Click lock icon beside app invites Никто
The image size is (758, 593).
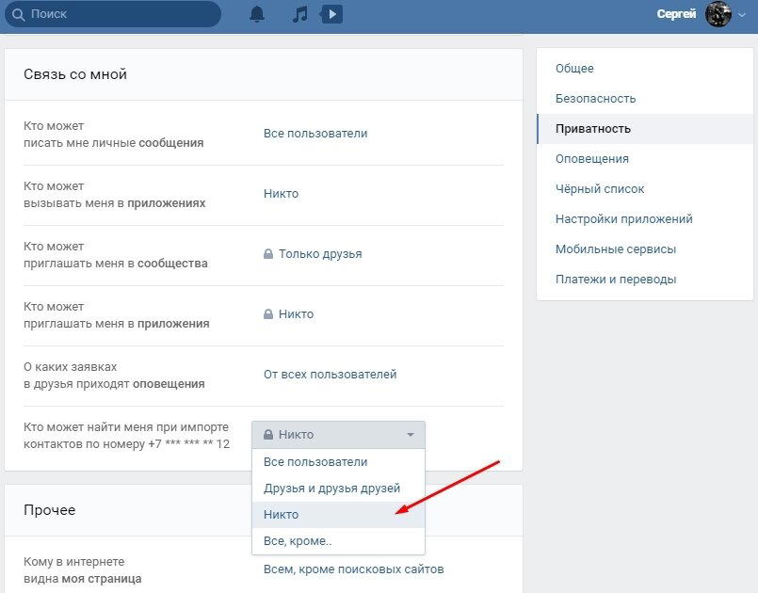(268, 313)
